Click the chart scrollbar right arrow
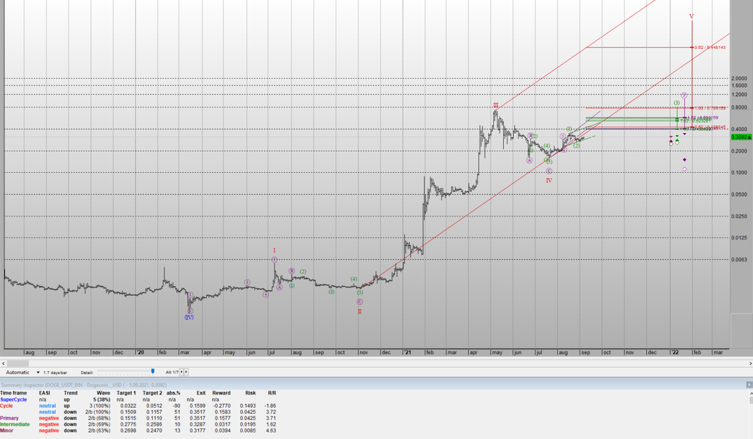This screenshot has width=753, height=439. pos(749,363)
